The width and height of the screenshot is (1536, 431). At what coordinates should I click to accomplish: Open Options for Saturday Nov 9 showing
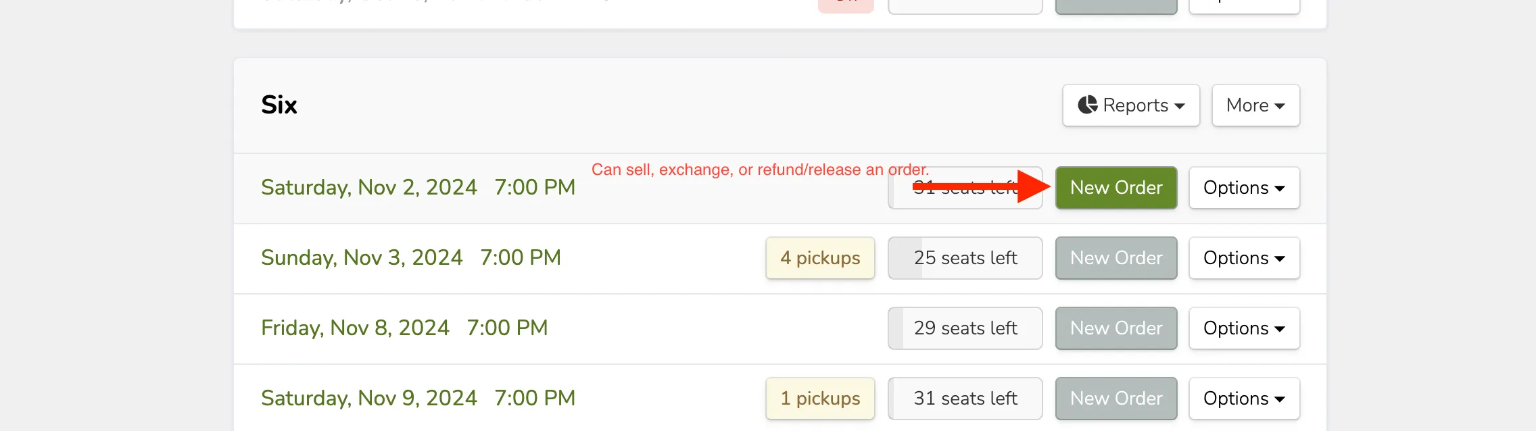(x=1244, y=399)
